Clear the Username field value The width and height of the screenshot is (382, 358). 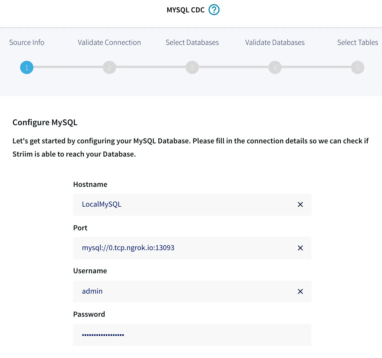coord(300,291)
